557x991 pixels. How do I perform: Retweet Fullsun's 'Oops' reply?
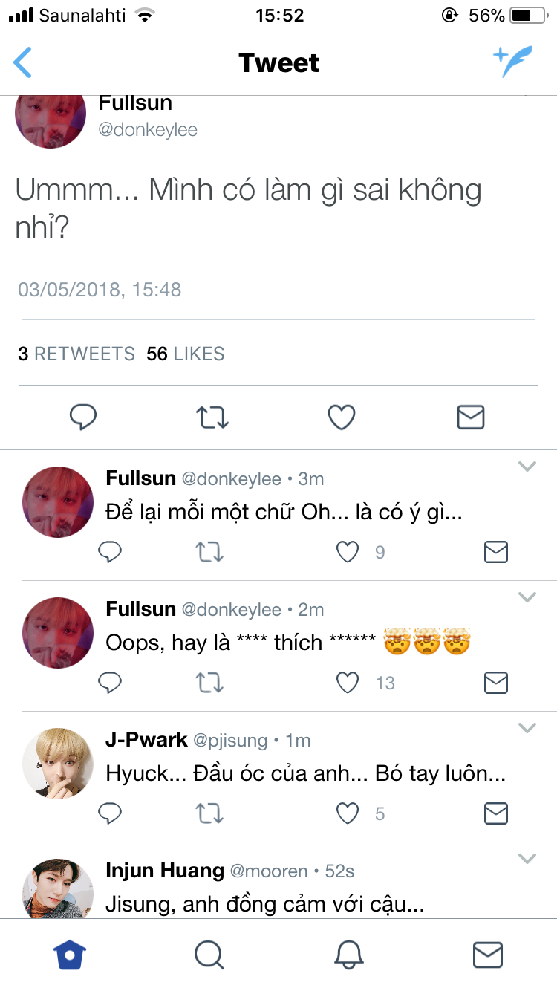[209, 683]
